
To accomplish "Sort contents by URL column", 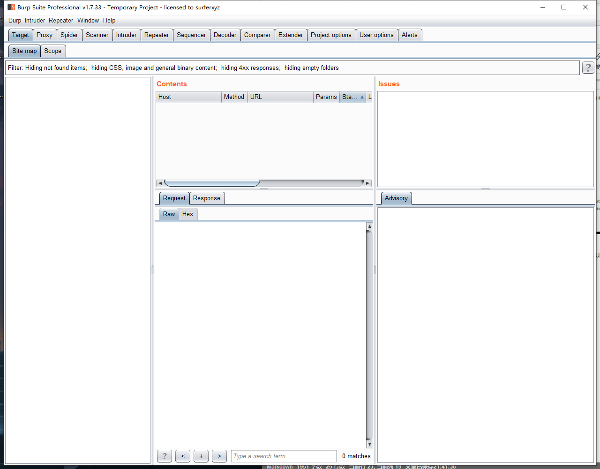I will [280, 97].
